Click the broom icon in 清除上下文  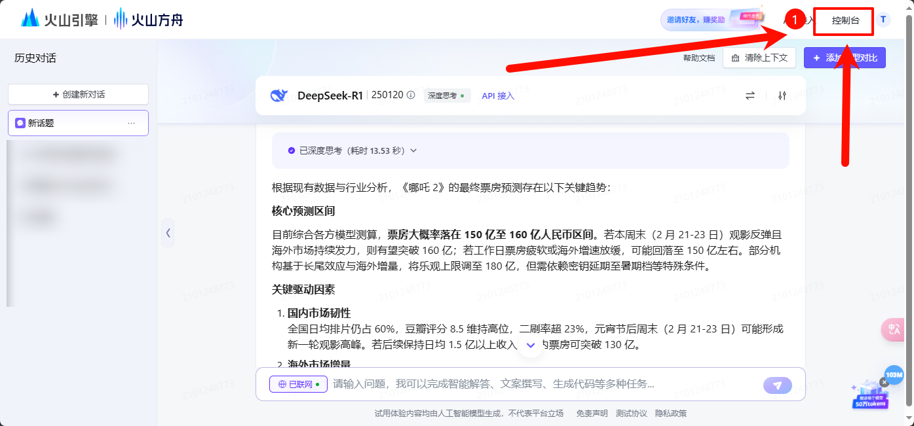[735, 58]
